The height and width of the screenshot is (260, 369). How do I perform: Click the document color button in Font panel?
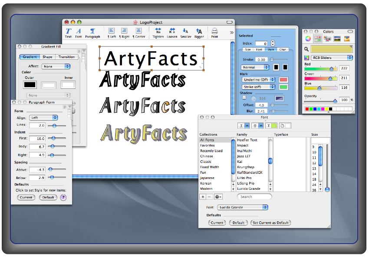pyautogui.click(x=285, y=126)
